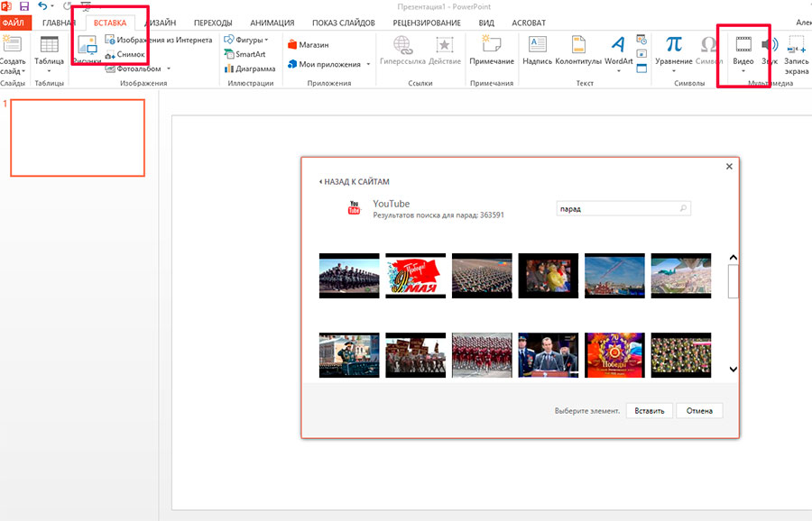
Task: Switch to the ВИД tab
Action: [x=486, y=23]
